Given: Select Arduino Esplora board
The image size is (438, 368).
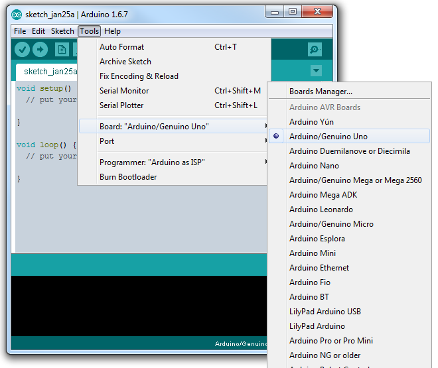Looking at the screenshot, I should click(349, 239).
